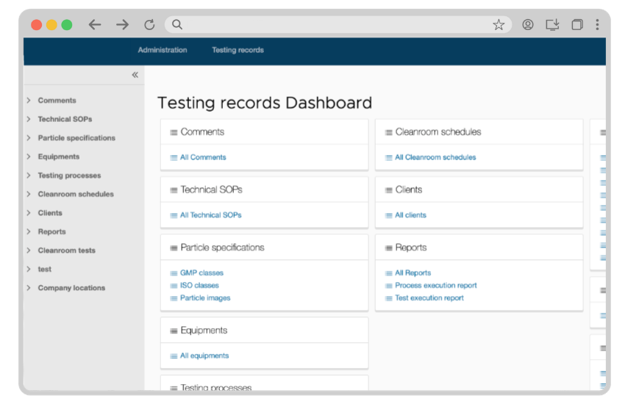Open the Testing records menu

(x=238, y=51)
